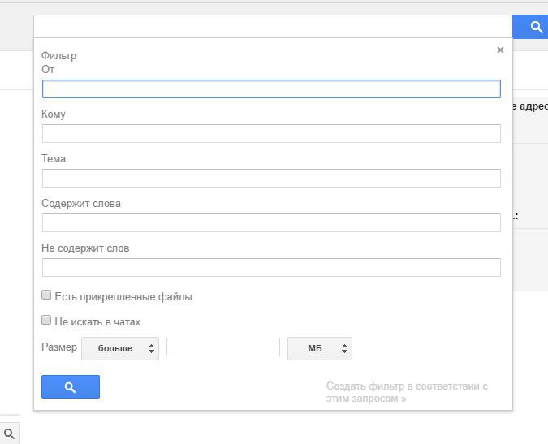
Task: Tick the 'Не искать в чатах' checkbox box
Action: tap(46, 321)
